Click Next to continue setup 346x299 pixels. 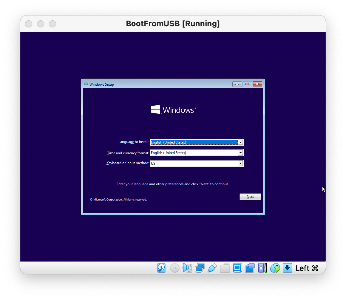tap(250, 197)
